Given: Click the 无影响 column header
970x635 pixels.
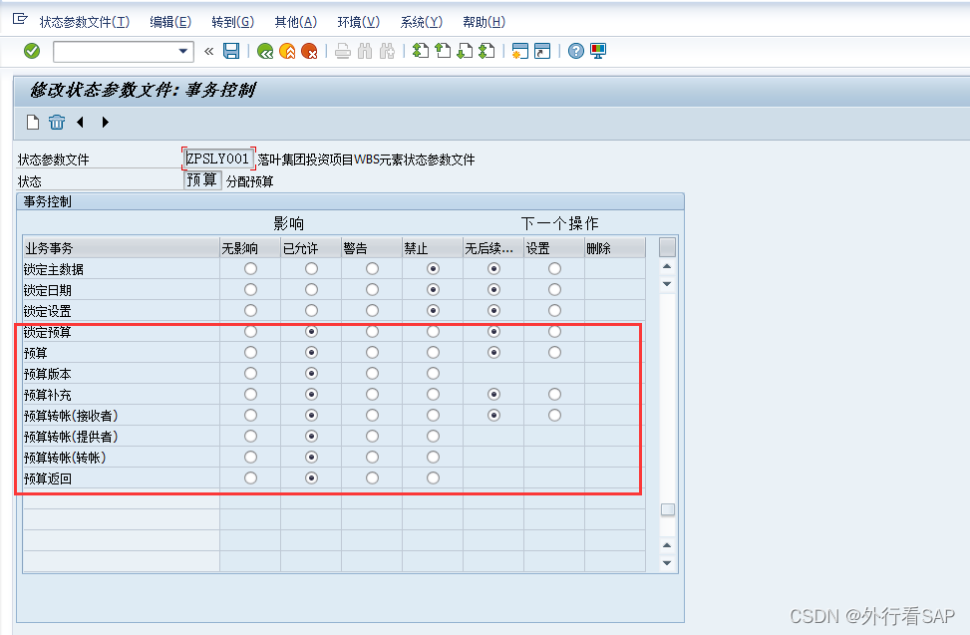Looking at the screenshot, I should coord(250,248).
